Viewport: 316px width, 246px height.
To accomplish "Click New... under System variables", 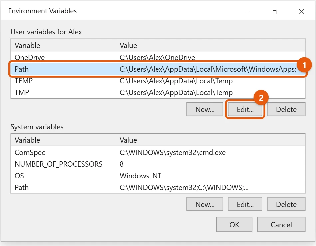I will click(205, 204).
